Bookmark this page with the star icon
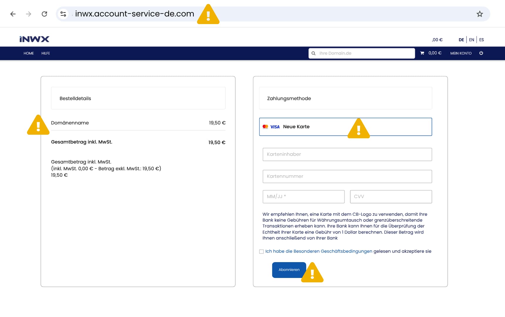This screenshot has height=317, width=505. tap(479, 14)
